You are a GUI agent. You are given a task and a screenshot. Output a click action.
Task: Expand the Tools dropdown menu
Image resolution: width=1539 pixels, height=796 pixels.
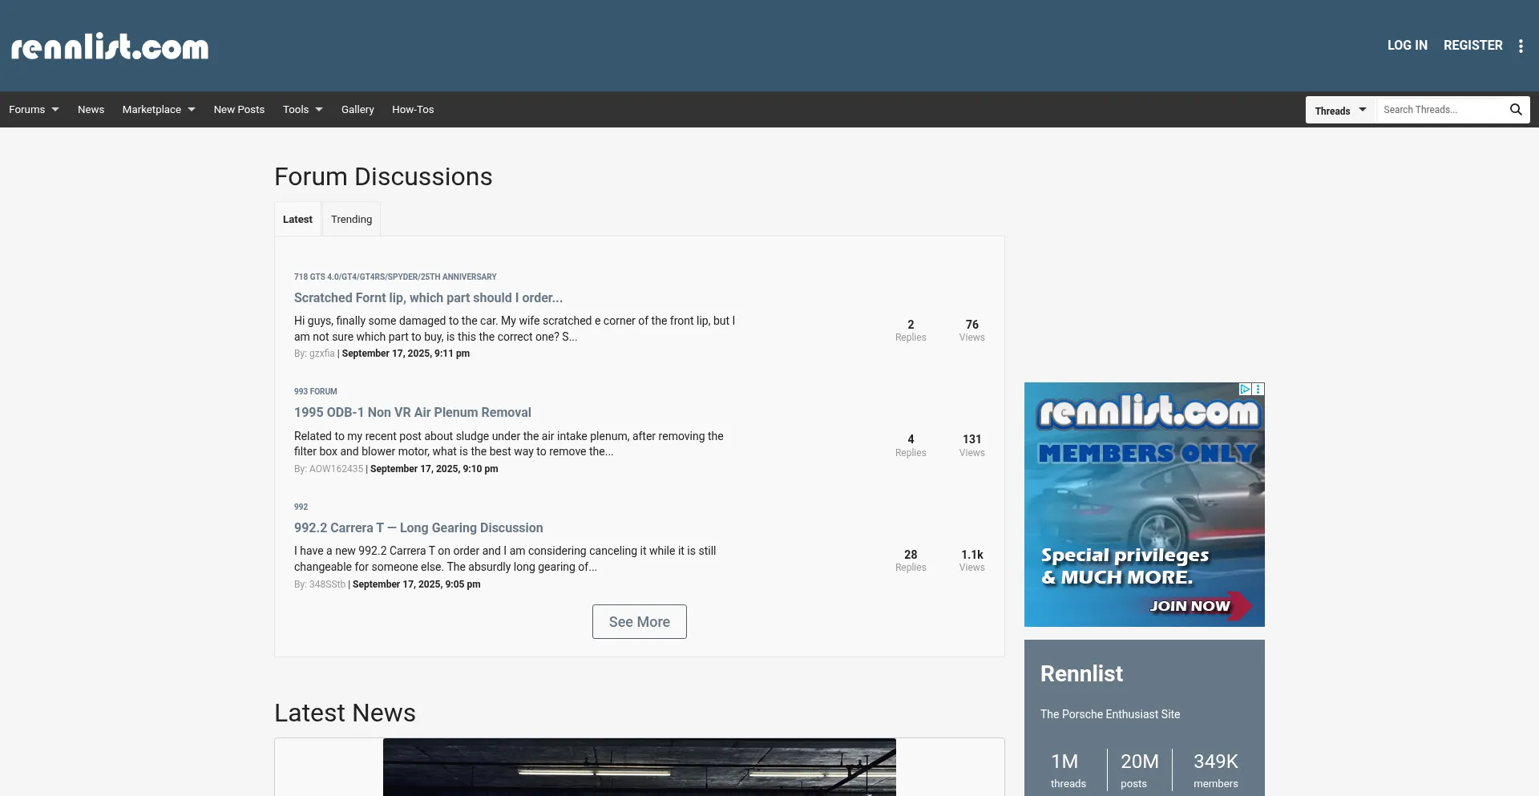click(x=303, y=110)
